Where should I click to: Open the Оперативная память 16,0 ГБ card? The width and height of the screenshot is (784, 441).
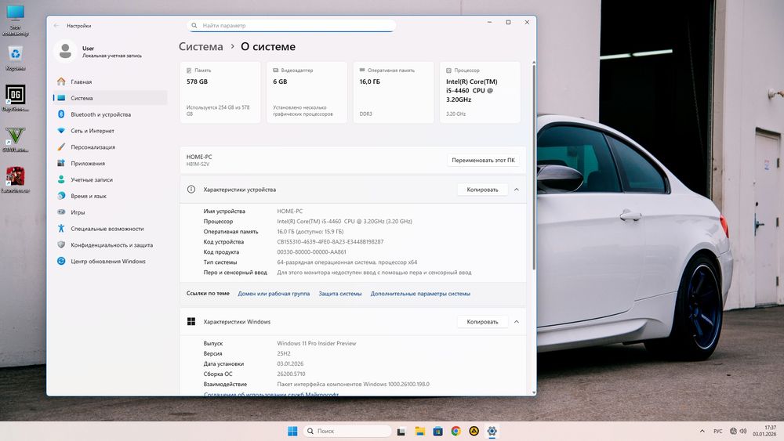click(x=394, y=92)
